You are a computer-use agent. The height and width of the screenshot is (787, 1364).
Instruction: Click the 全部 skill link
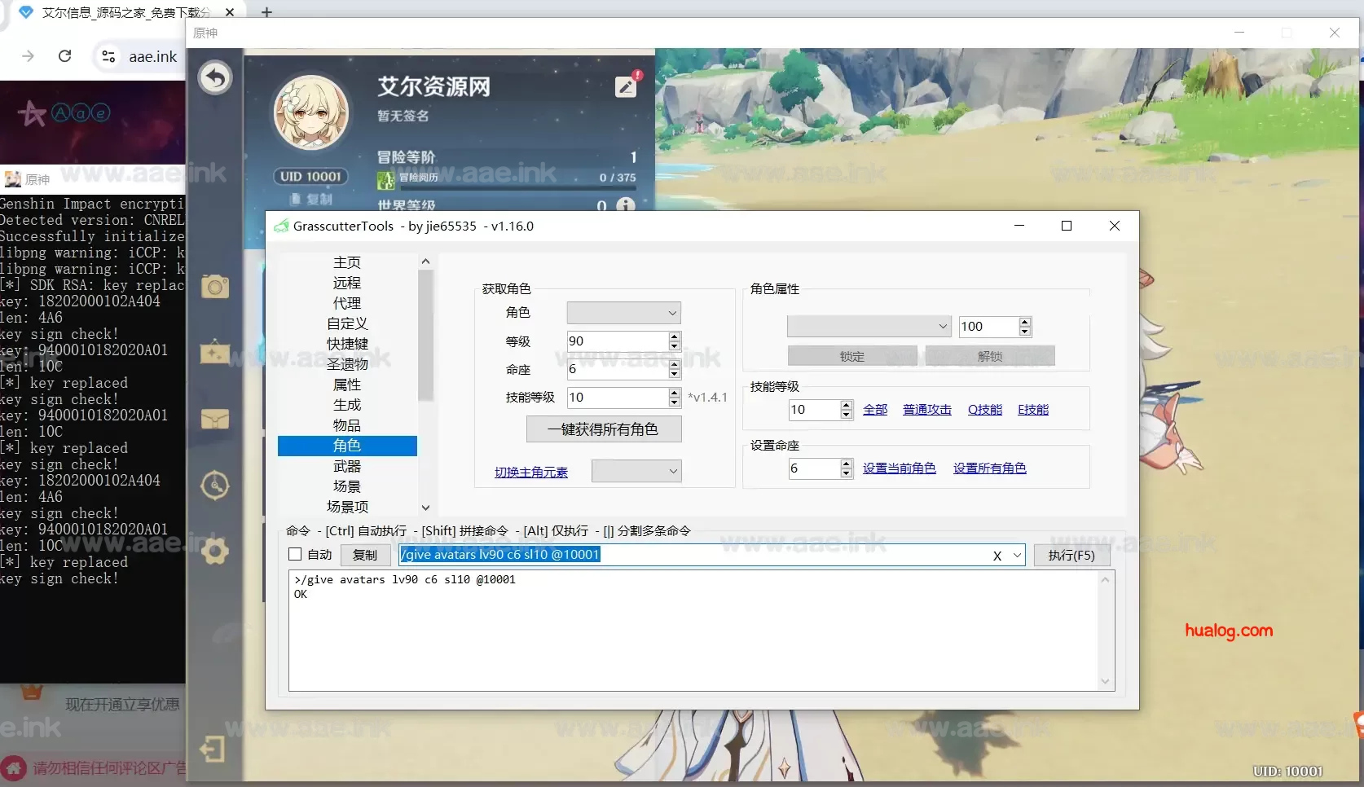pyautogui.click(x=875, y=410)
